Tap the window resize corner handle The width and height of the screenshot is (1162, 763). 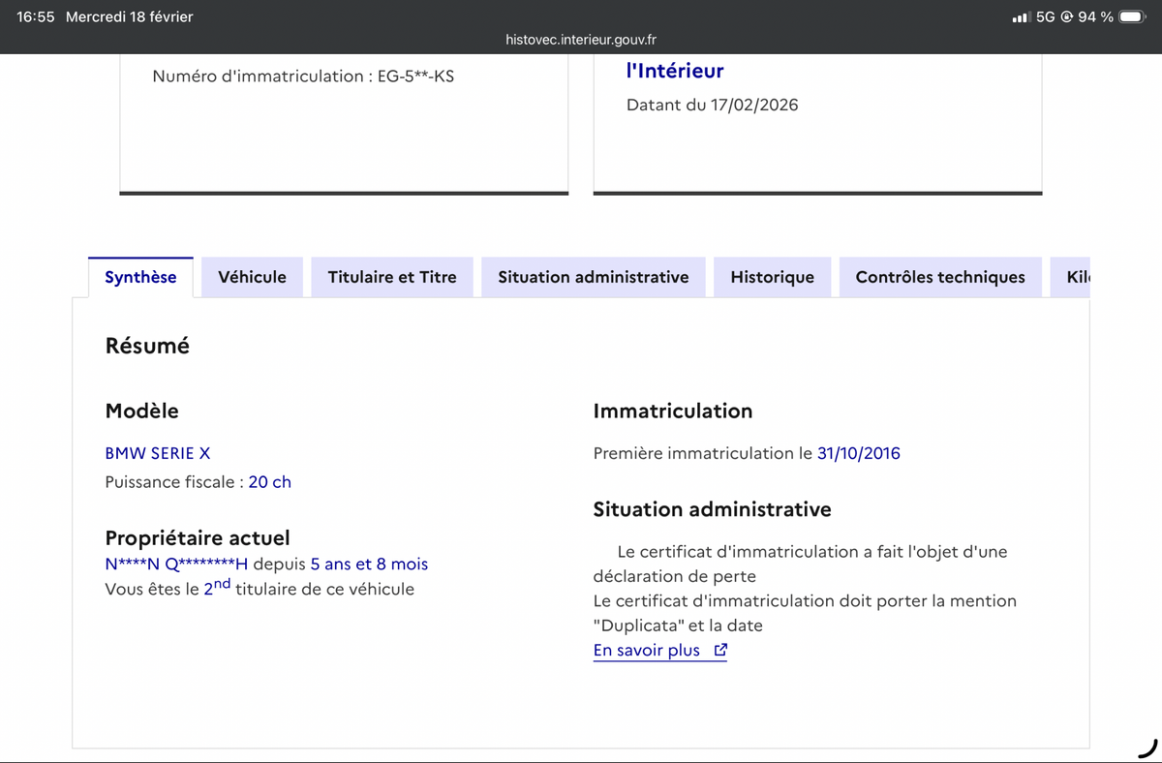coord(1147,748)
